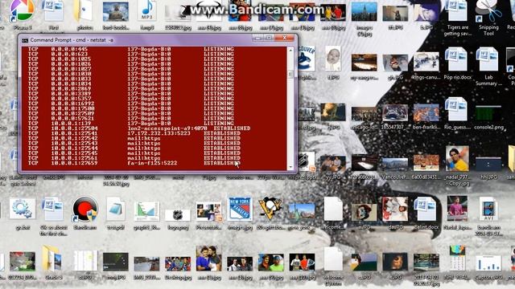Close the Command Prompt window
The image size is (515, 289).
(x=284, y=38)
